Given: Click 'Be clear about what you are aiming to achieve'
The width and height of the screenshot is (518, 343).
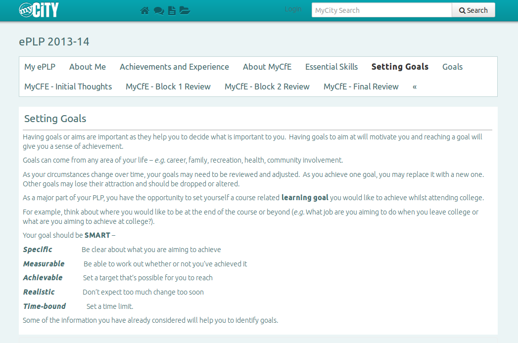Looking at the screenshot, I should 151,250.
